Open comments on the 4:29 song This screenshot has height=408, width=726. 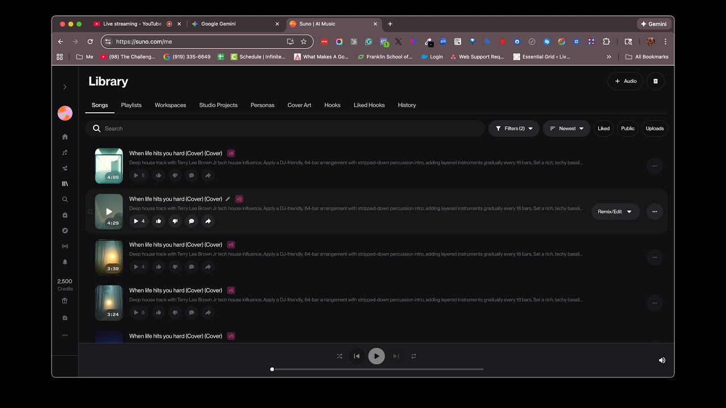192,221
